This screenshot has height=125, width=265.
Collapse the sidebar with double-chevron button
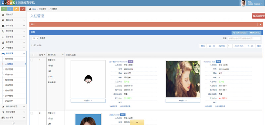[13, 123]
